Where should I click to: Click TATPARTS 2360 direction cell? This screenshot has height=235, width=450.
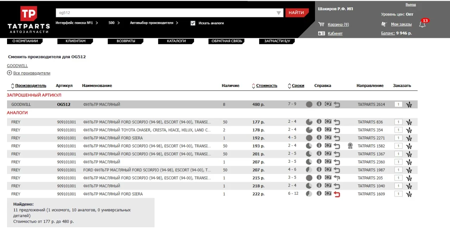371,162
